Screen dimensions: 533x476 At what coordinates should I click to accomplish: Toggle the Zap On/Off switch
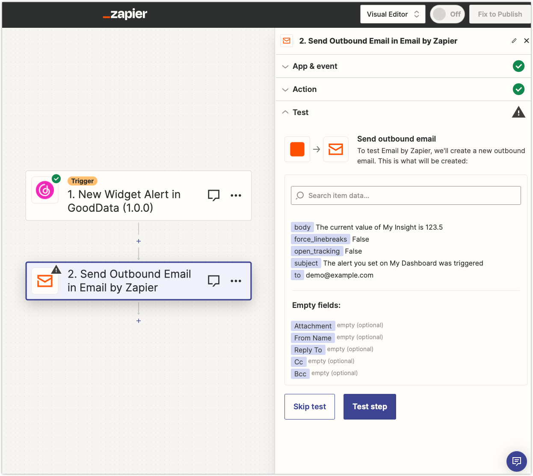coord(447,14)
